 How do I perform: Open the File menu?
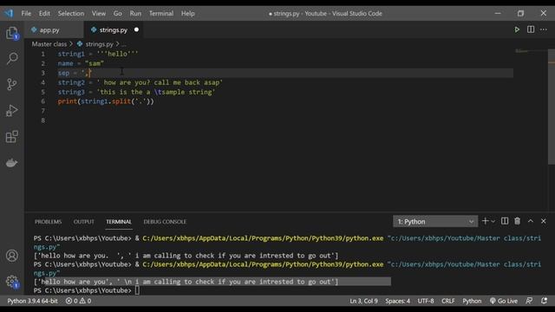pyautogui.click(x=26, y=14)
